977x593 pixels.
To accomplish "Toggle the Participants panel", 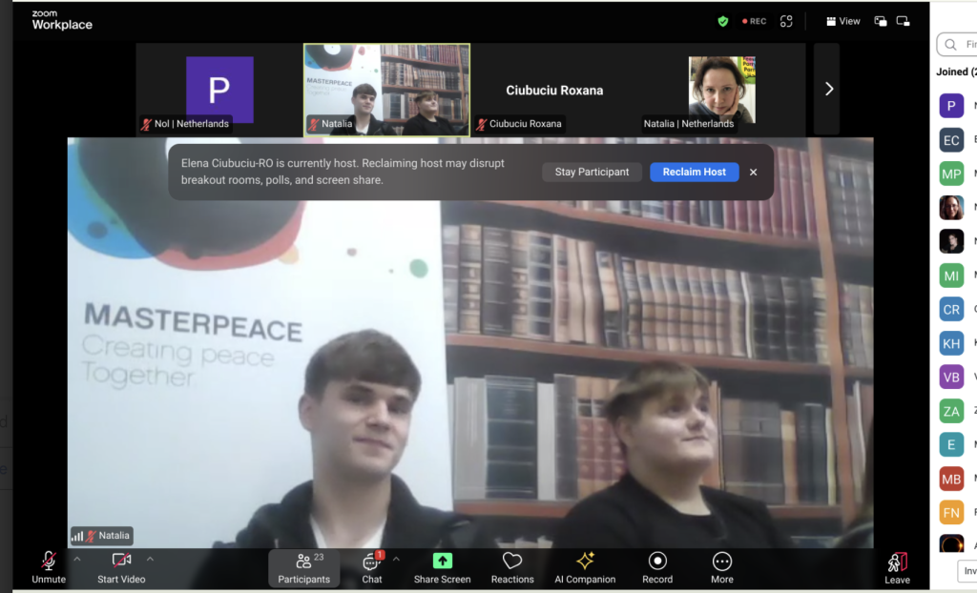I will pyautogui.click(x=303, y=562).
